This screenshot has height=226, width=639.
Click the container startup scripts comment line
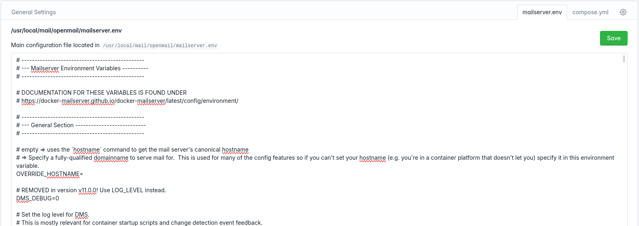point(139,223)
